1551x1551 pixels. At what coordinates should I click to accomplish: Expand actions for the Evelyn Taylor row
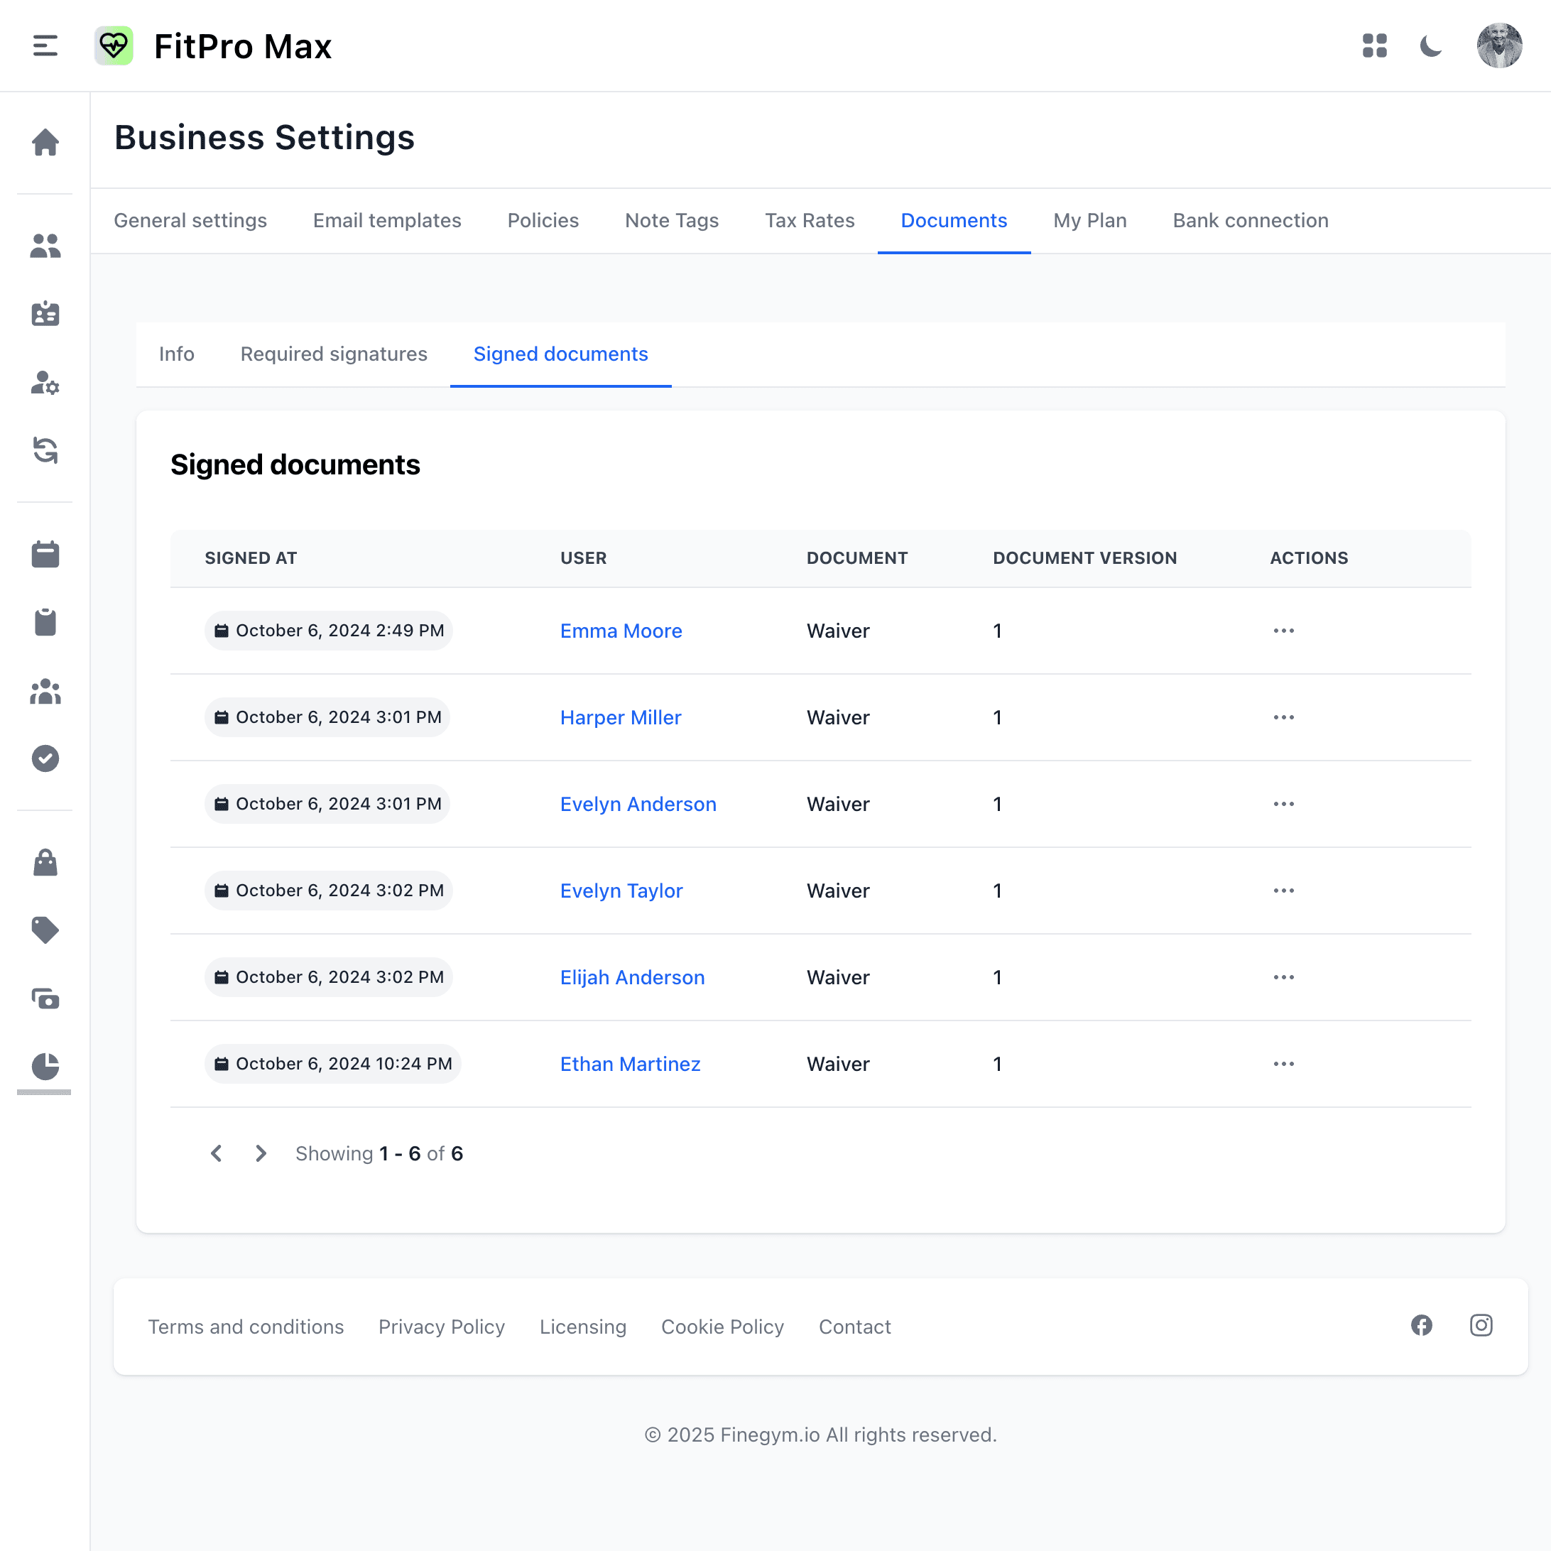pos(1283,891)
